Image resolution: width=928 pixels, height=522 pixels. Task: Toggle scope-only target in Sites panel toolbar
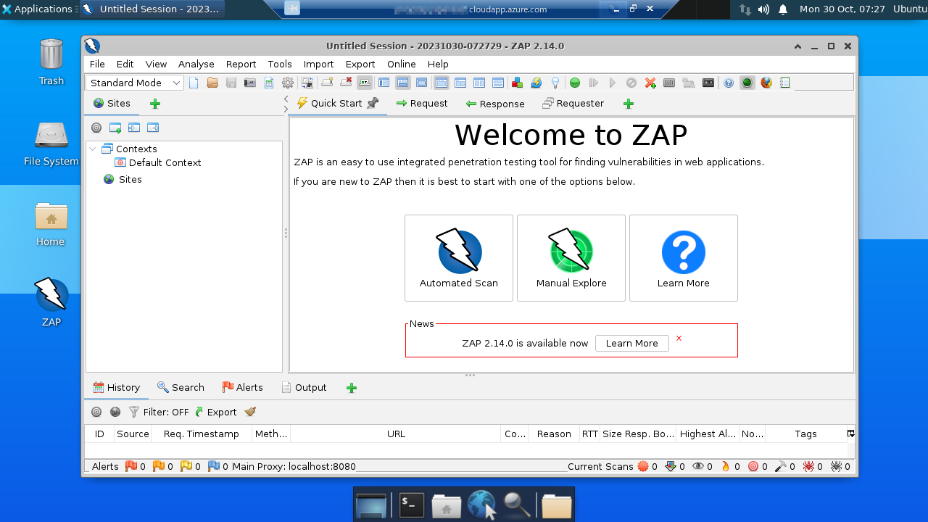[x=96, y=128]
